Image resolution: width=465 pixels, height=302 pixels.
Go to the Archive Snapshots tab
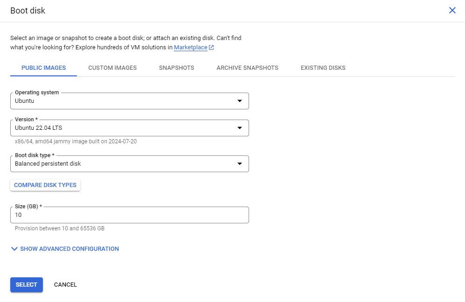coord(247,68)
